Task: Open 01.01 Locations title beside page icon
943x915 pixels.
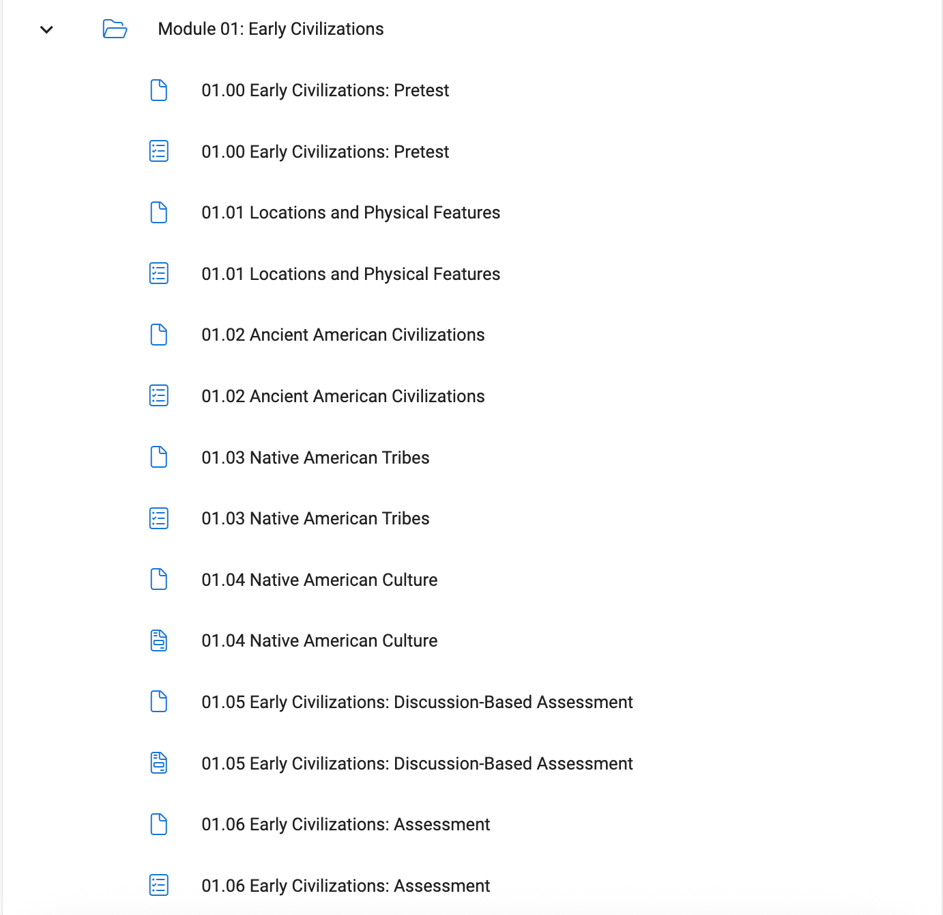Action: [x=351, y=212]
